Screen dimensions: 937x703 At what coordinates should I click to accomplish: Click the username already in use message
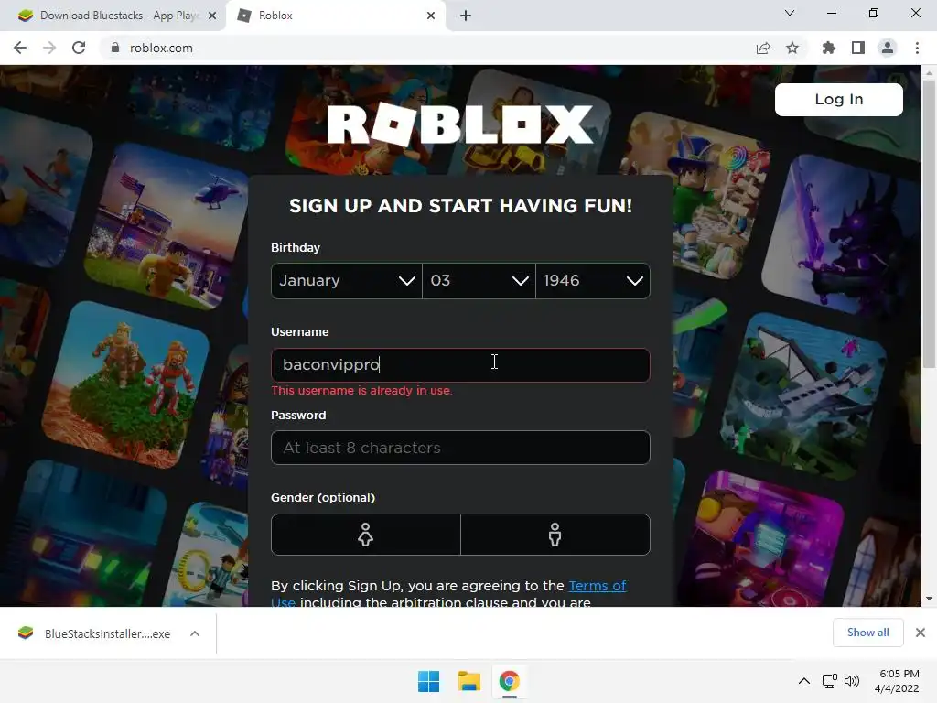coord(362,391)
